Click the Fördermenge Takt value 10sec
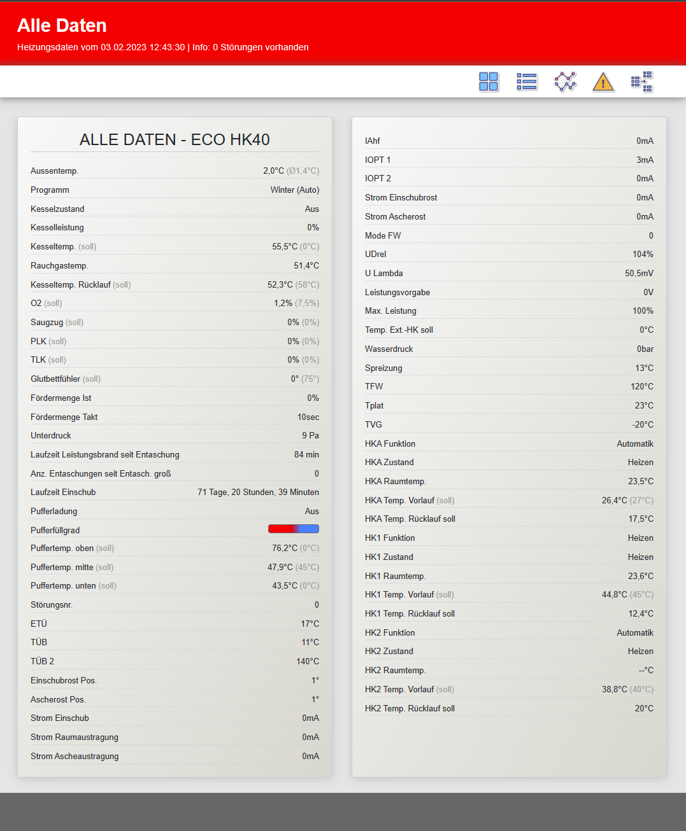The width and height of the screenshot is (686, 831). coord(308,417)
